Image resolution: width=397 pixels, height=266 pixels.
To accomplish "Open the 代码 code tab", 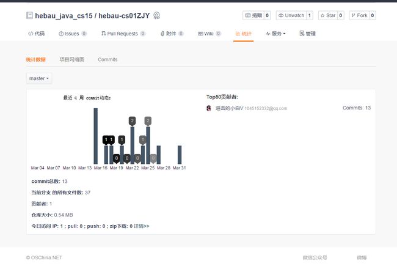I will point(37,34).
